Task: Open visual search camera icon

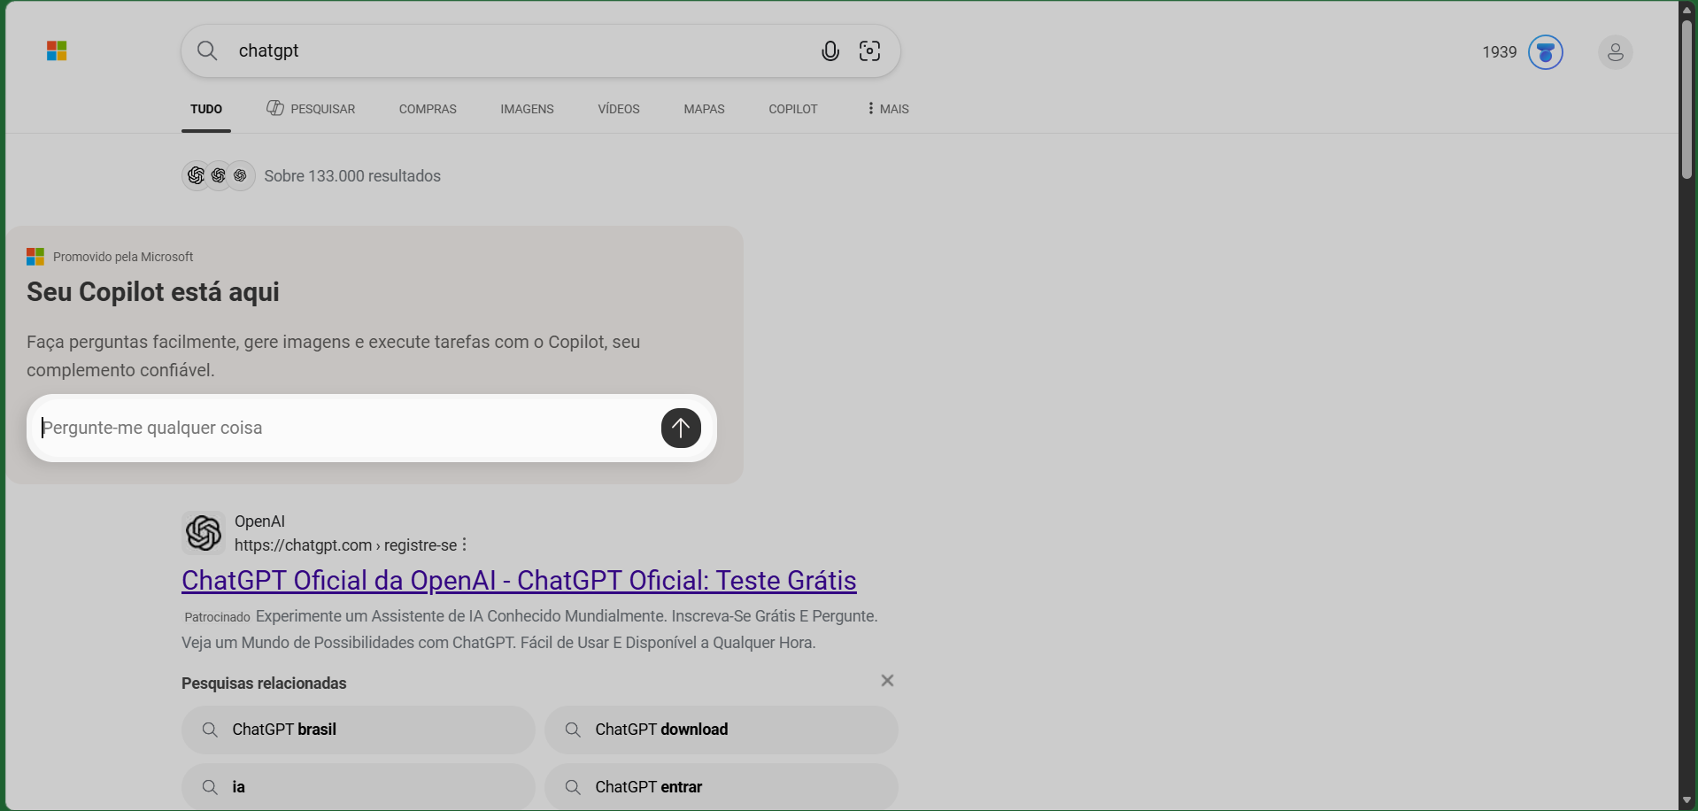Action: 870,51
